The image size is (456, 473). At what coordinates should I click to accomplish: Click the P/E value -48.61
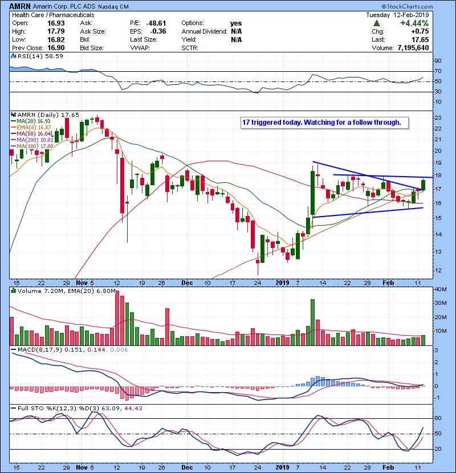(x=156, y=23)
